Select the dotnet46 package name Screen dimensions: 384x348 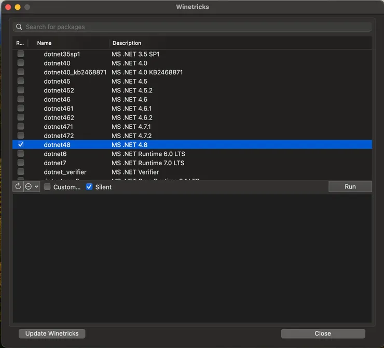click(x=57, y=100)
